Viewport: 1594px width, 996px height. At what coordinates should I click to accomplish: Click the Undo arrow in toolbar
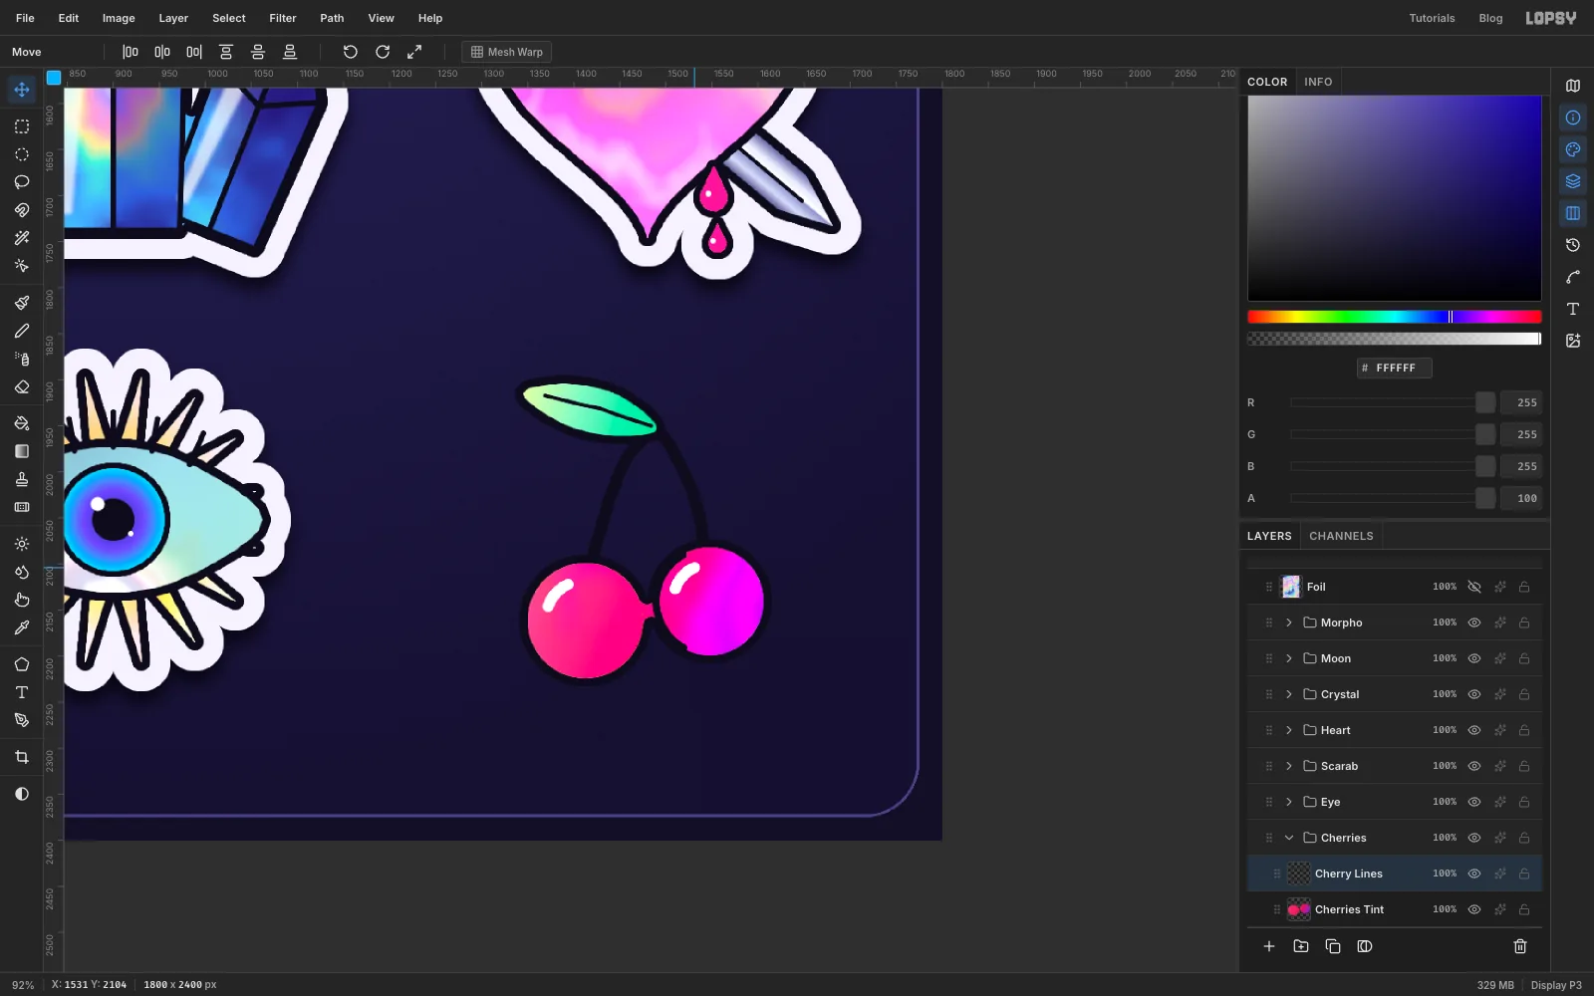[351, 52]
